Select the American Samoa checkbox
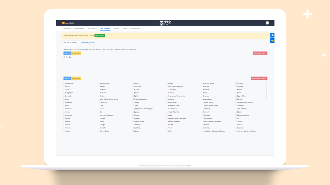This screenshot has width=330, height=185. pos(202,83)
